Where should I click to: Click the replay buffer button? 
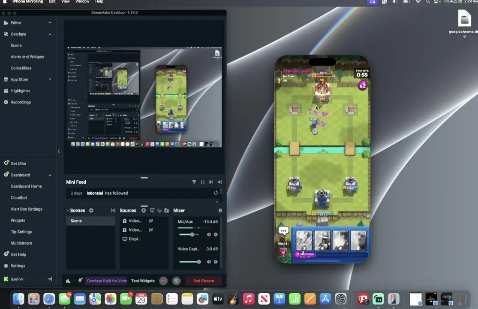(177, 281)
